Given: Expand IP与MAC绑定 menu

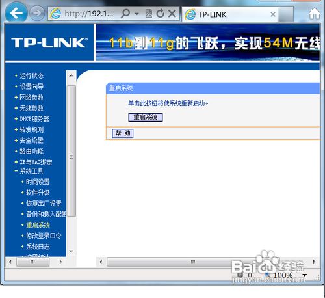Looking at the screenshot, I should (36, 162).
